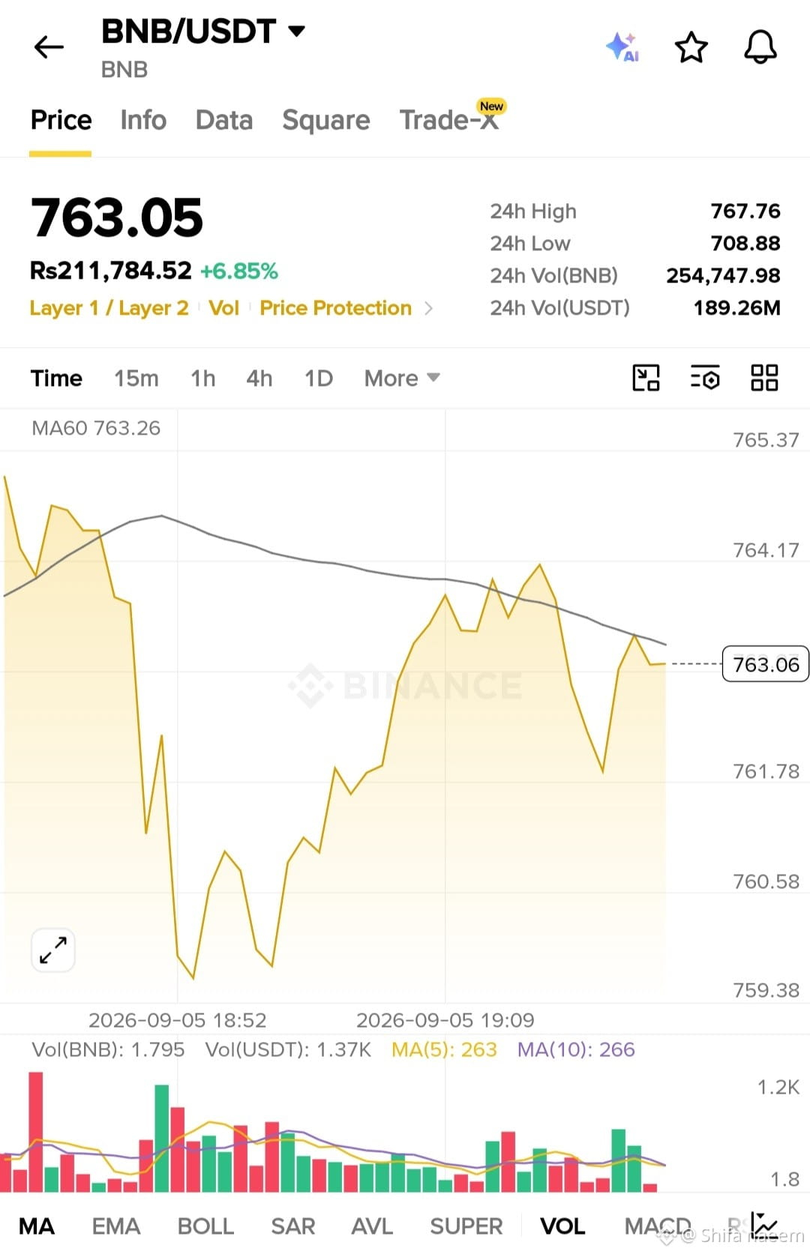Open the chart drawing tools icon
The width and height of the screenshot is (810, 1254).
[646, 378]
